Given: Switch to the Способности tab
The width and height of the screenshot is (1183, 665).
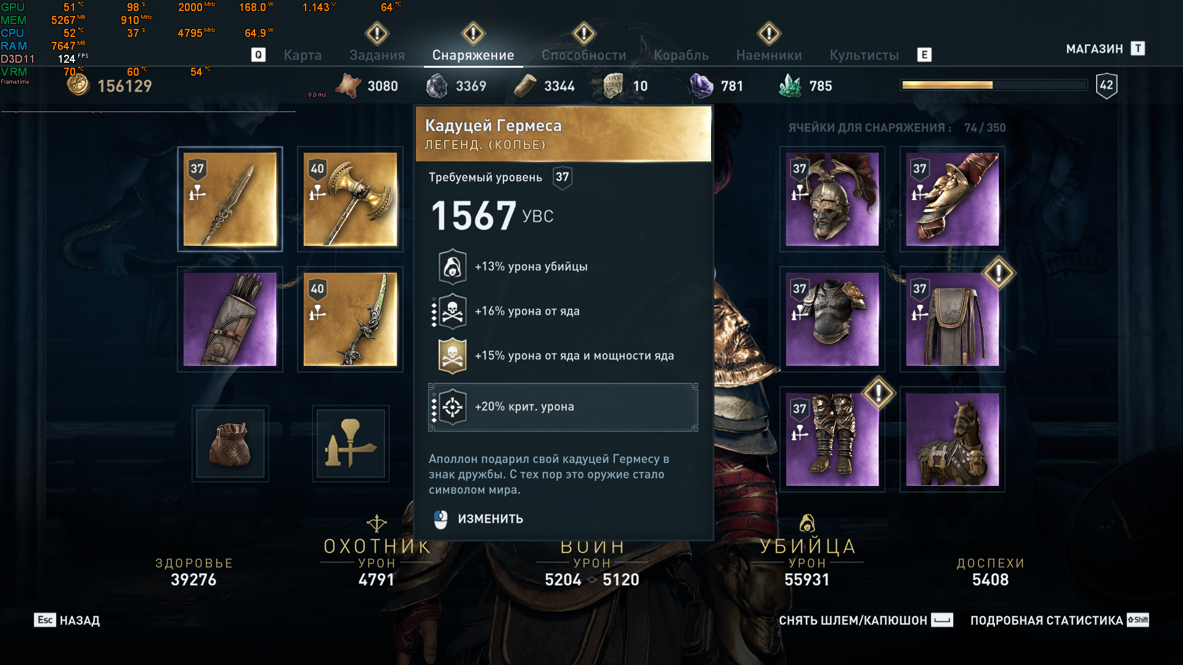Looking at the screenshot, I should tap(584, 55).
